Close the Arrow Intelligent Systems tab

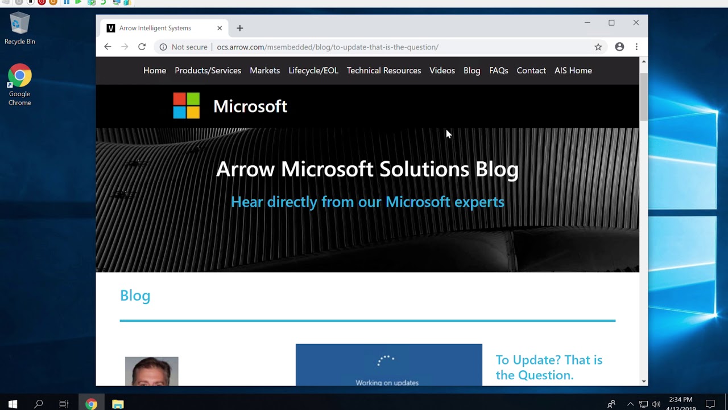point(220,28)
